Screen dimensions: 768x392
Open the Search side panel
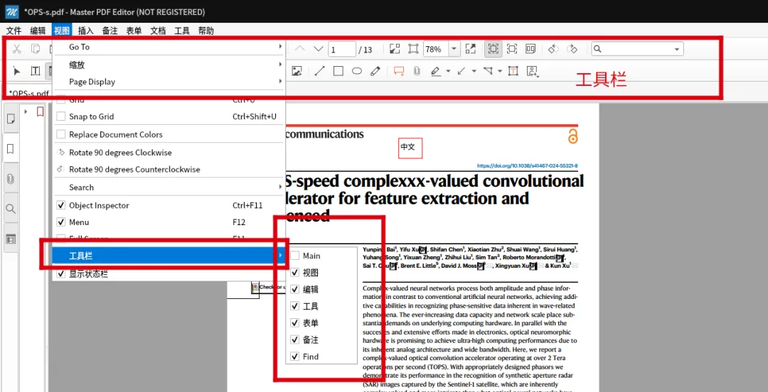coord(11,209)
